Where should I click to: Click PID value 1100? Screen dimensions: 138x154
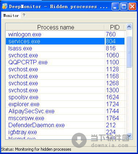click(112, 62)
